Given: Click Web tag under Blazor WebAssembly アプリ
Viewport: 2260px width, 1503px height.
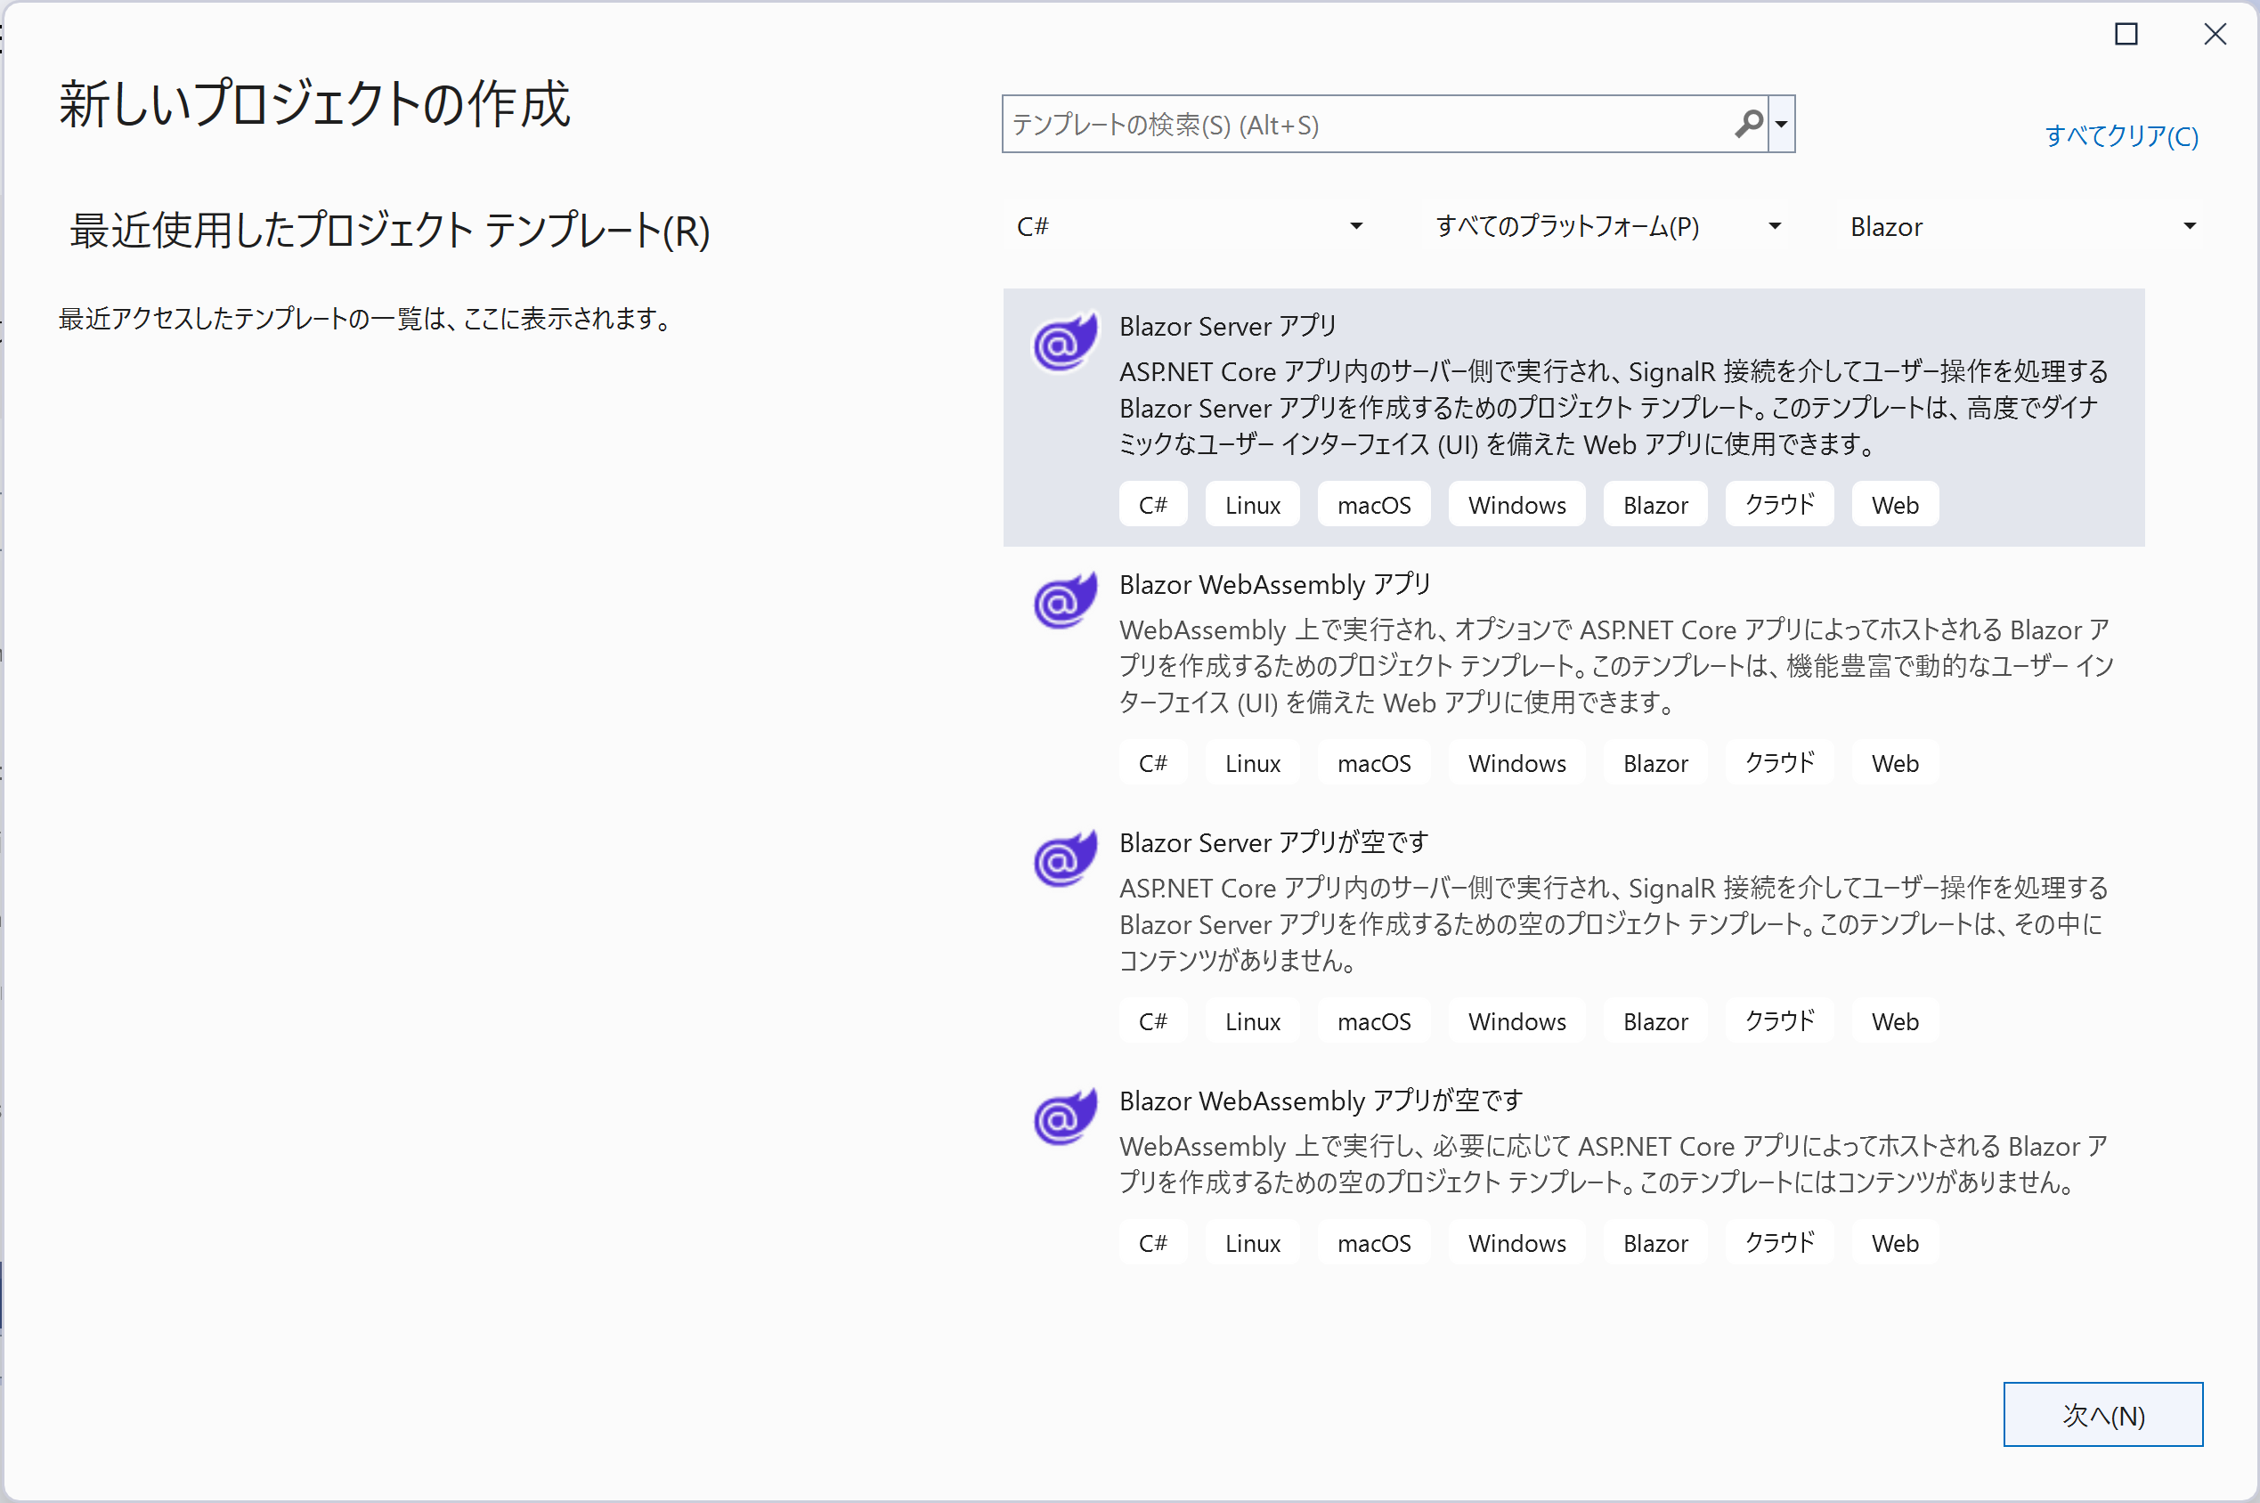Looking at the screenshot, I should tap(1895, 763).
